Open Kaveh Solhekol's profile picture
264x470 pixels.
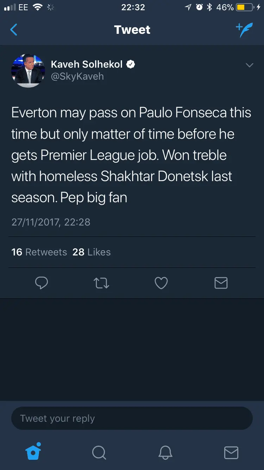point(28,70)
